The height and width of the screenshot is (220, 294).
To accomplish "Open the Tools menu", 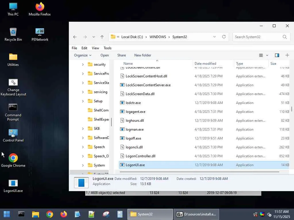I will pos(107,48).
